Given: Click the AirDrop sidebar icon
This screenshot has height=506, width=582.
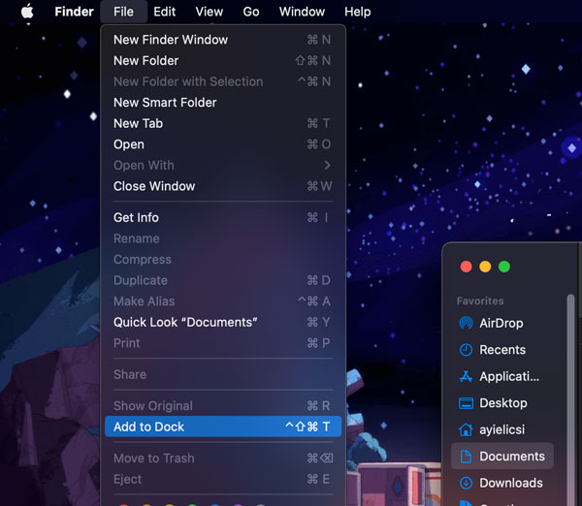Looking at the screenshot, I should click(x=466, y=323).
